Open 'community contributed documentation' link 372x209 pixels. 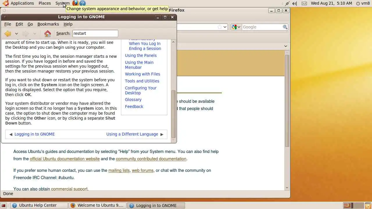tap(151, 159)
